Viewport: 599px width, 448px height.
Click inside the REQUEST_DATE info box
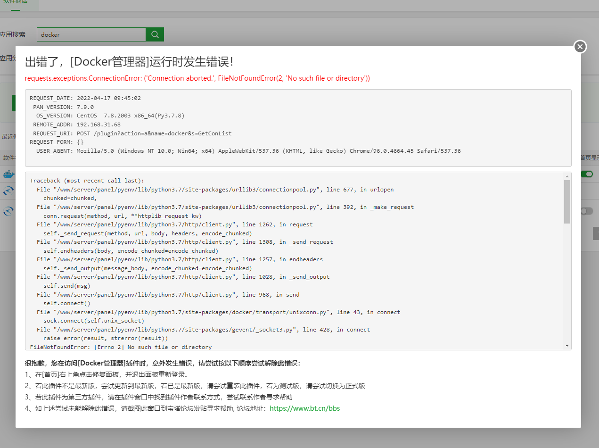(x=298, y=127)
